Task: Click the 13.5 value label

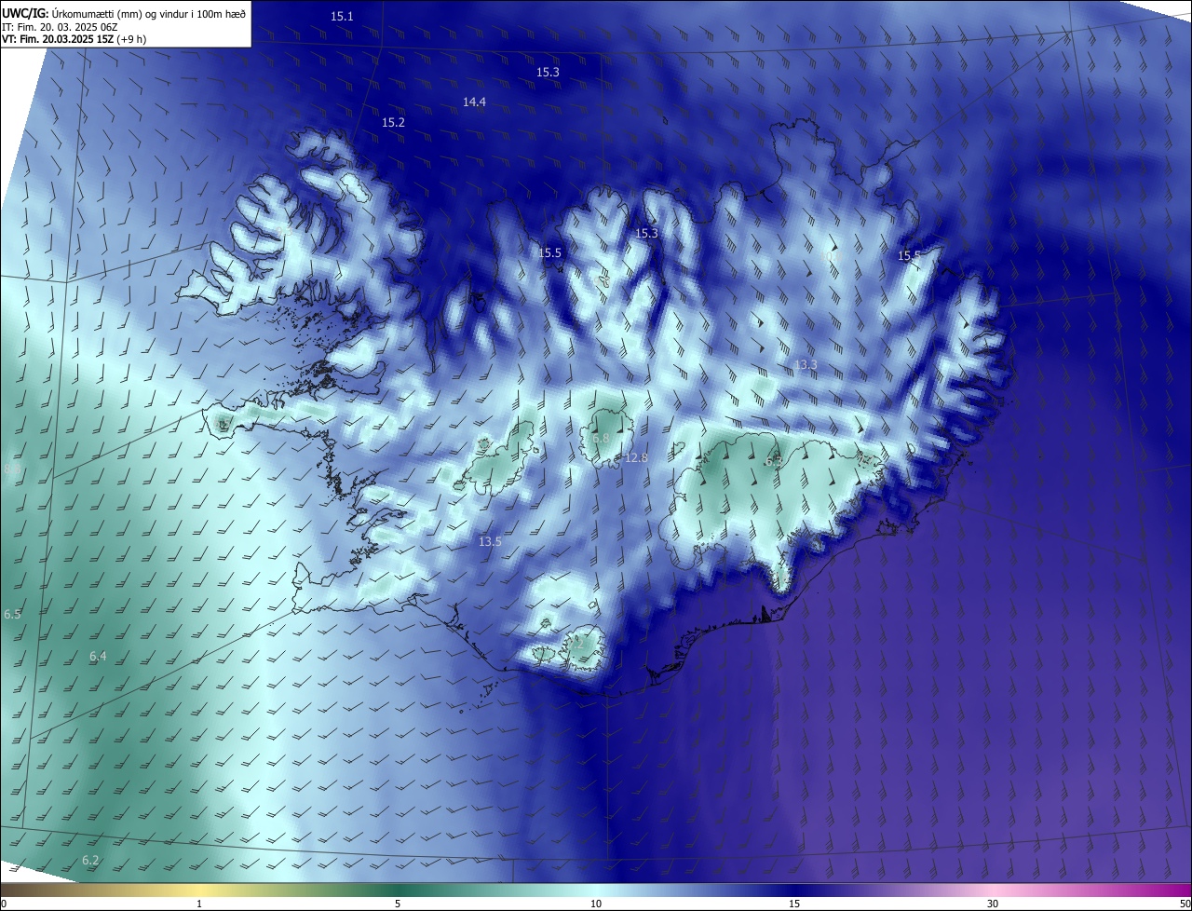Action: tap(490, 541)
